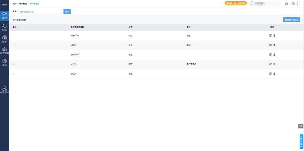Open the 运营数据 chart section in sidebar

pyautogui.click(x=4, y=51)
